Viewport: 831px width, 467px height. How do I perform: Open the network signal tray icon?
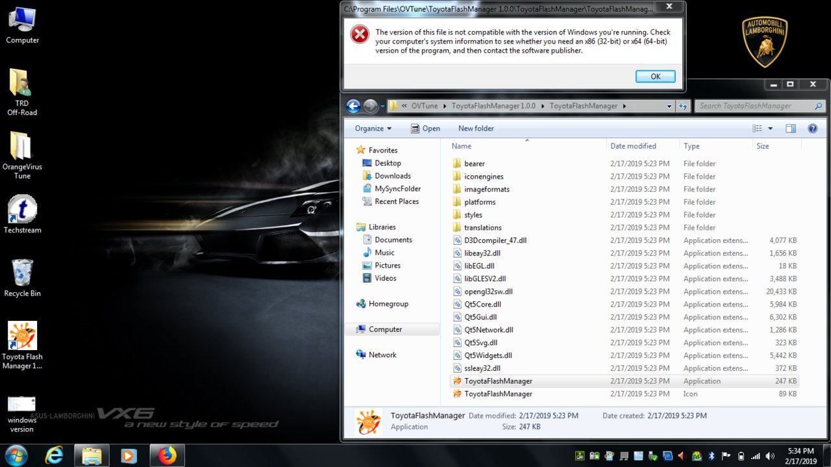(755, 456)
